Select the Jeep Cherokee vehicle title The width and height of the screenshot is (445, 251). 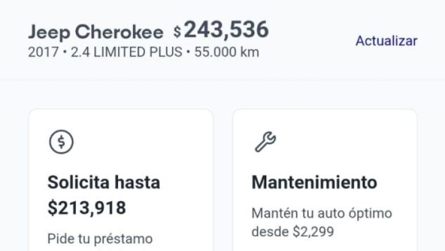(96, 32)
